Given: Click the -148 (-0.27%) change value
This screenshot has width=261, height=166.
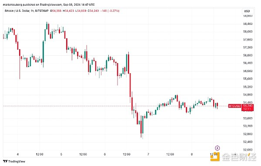Looking at the screenshot, I should click(x=110, y=11).
